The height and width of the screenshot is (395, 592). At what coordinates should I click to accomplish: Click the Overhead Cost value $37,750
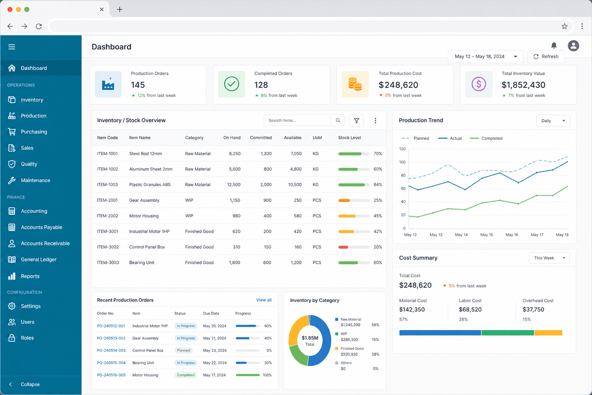(x=533, y=309)
